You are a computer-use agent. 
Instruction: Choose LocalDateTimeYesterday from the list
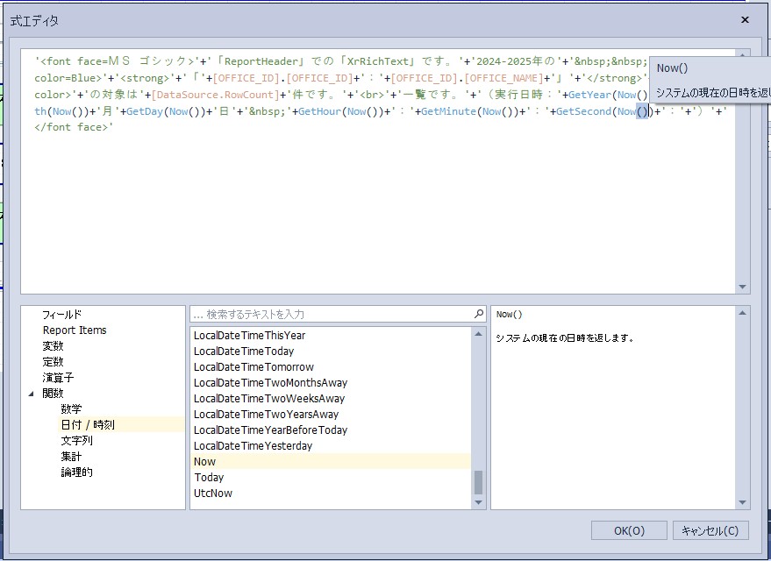(x=253, y=446)
